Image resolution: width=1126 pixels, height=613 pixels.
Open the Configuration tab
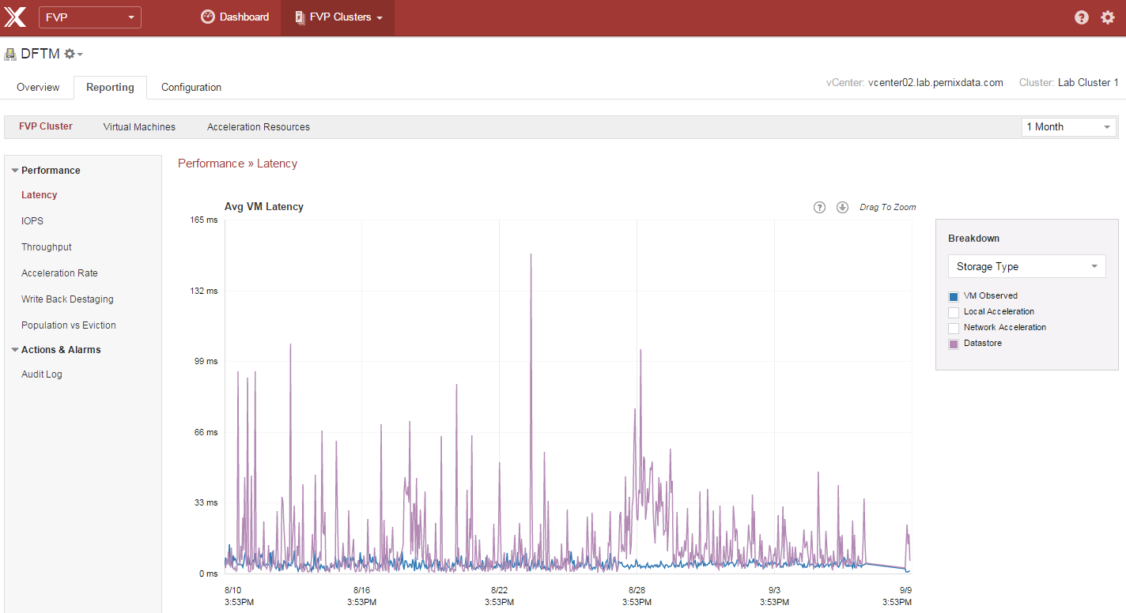click(x=191, y=88)
